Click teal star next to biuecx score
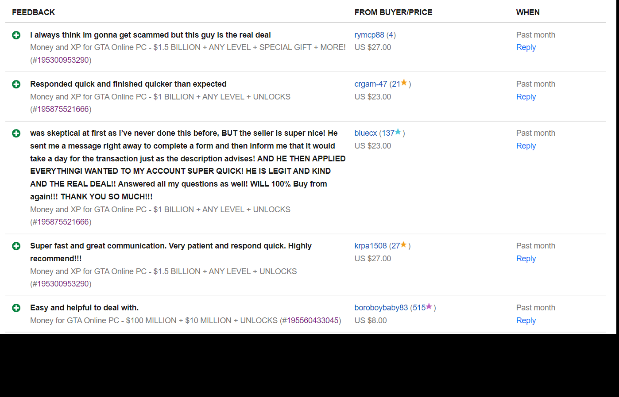 point(398,132)
